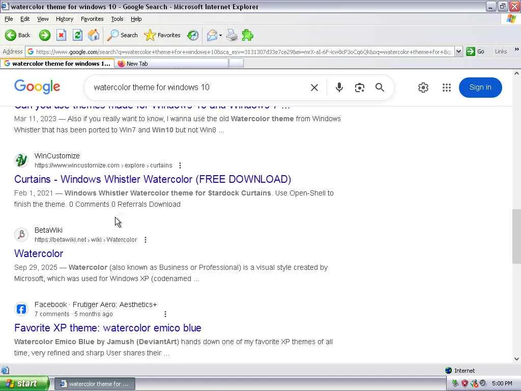521x391 pixels.
Task: Expand the Mail icon dropdown arrow
Action: [220, 35]
